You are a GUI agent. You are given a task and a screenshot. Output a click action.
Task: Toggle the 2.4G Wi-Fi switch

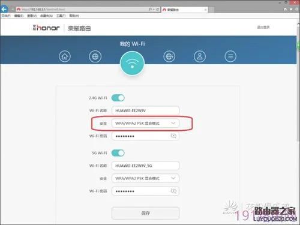point(118,98)
